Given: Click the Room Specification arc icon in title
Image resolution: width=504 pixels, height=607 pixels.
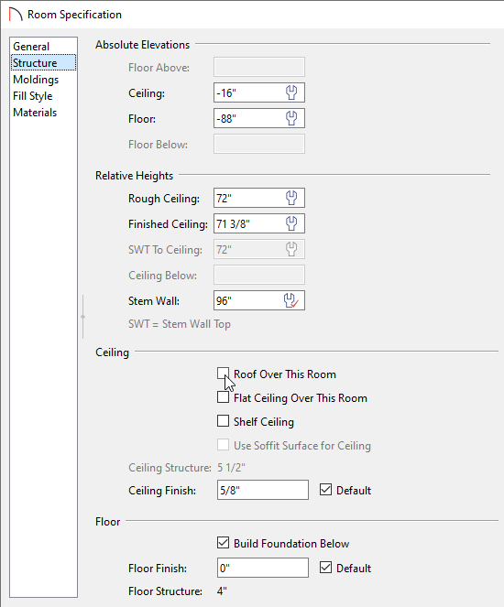Looking at the screenshot, I should click(x=16, y=15).
